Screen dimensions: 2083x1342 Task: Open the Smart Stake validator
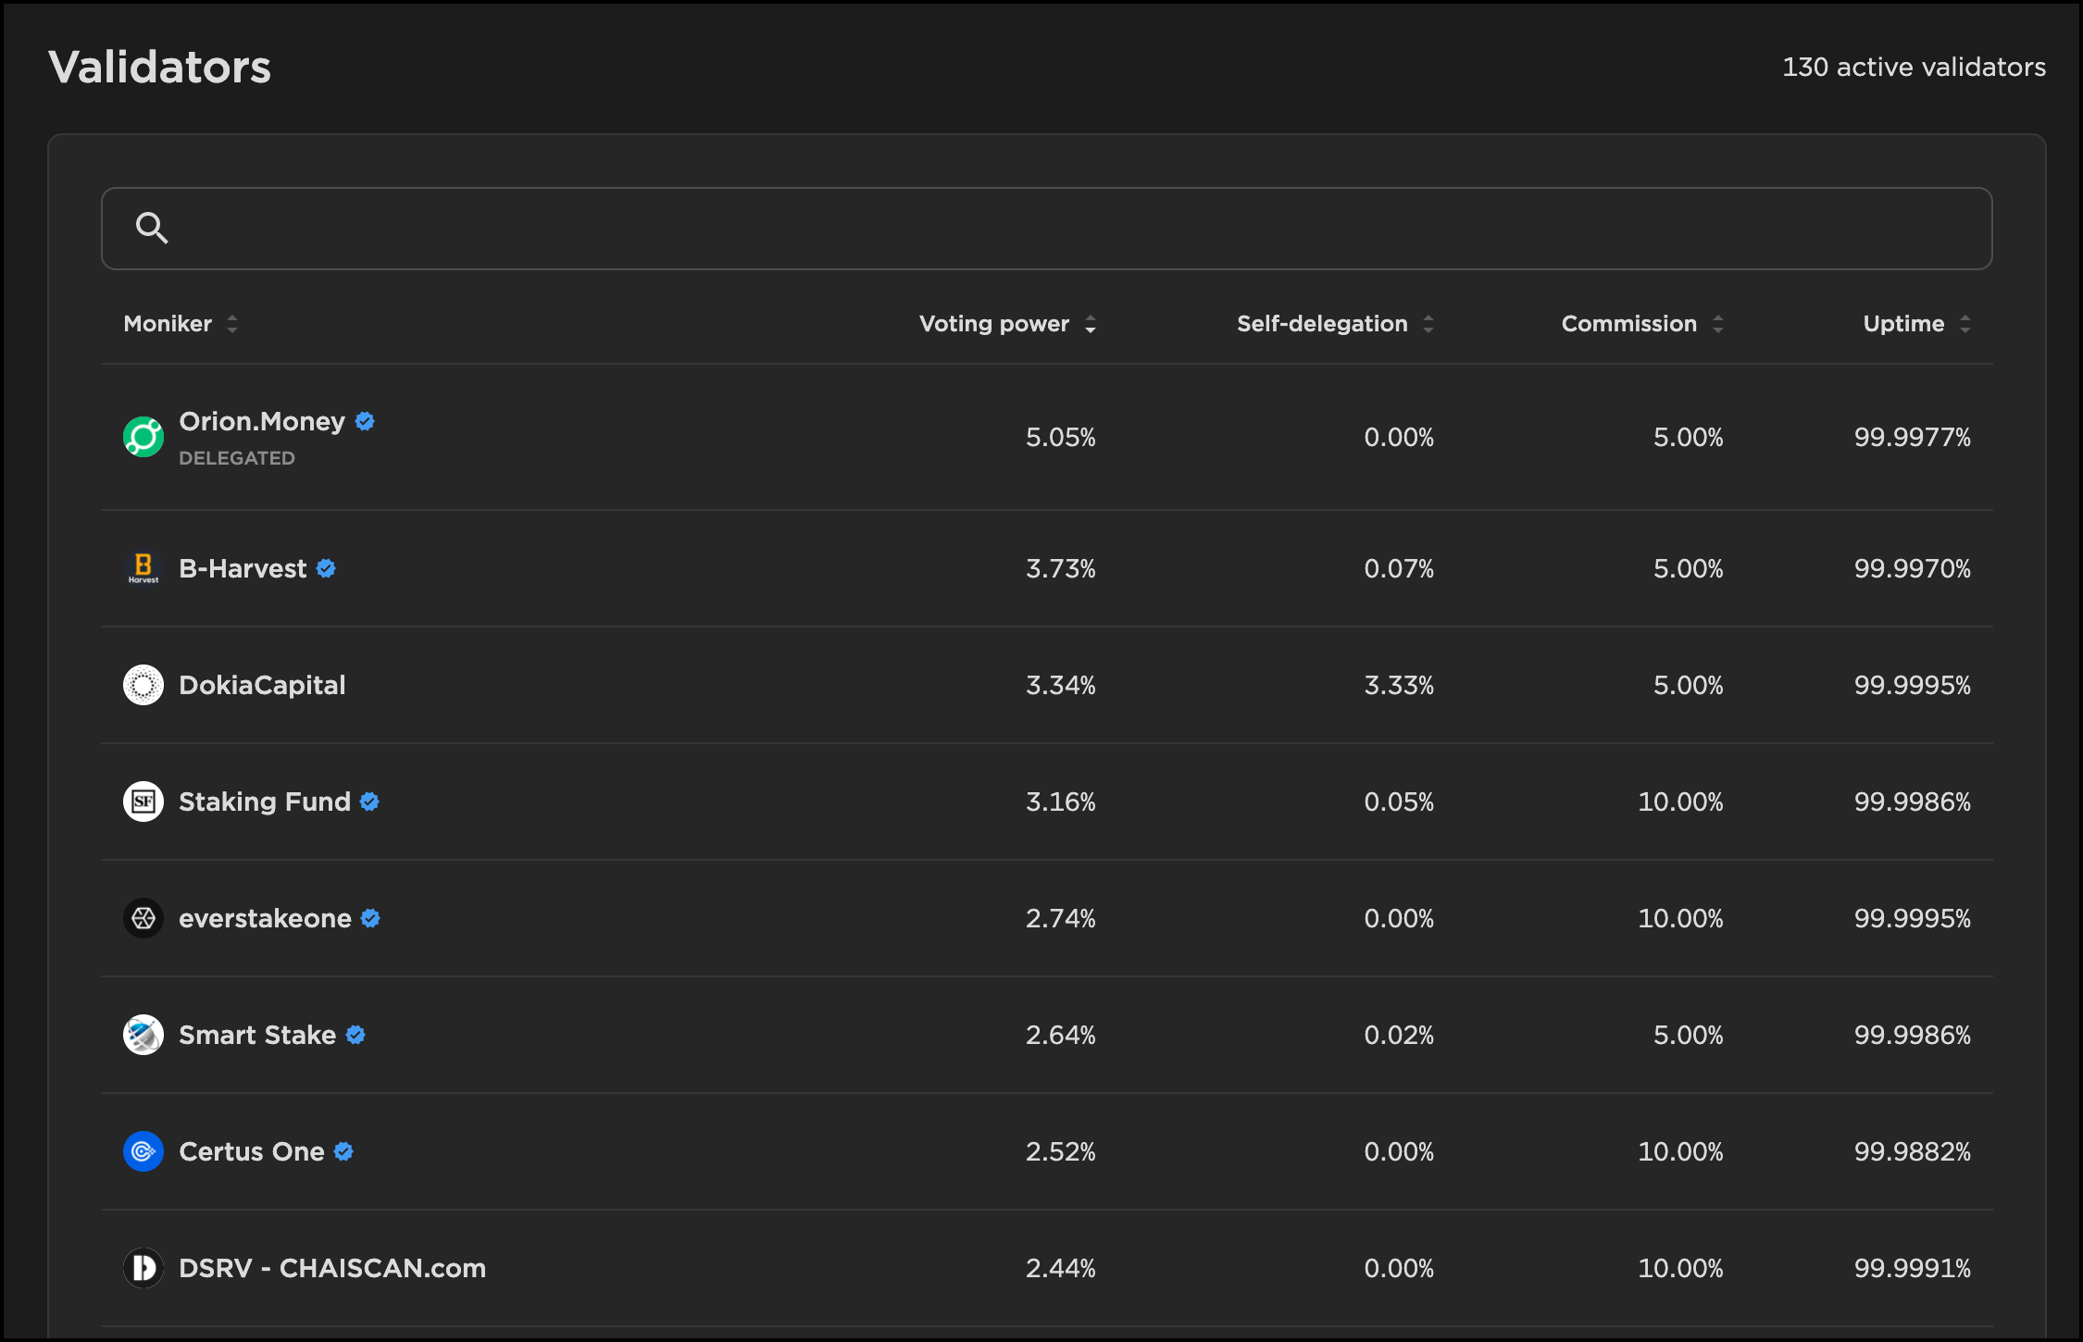coord(257,1035)
